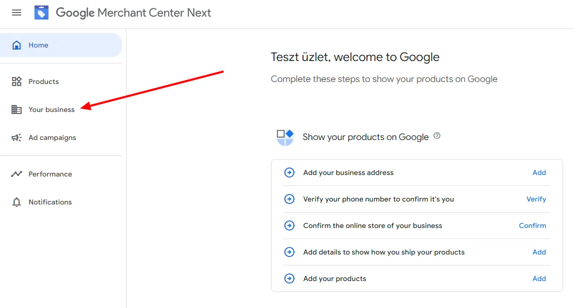Click the Merchant Center logo icon

click(x=41, y=13)
